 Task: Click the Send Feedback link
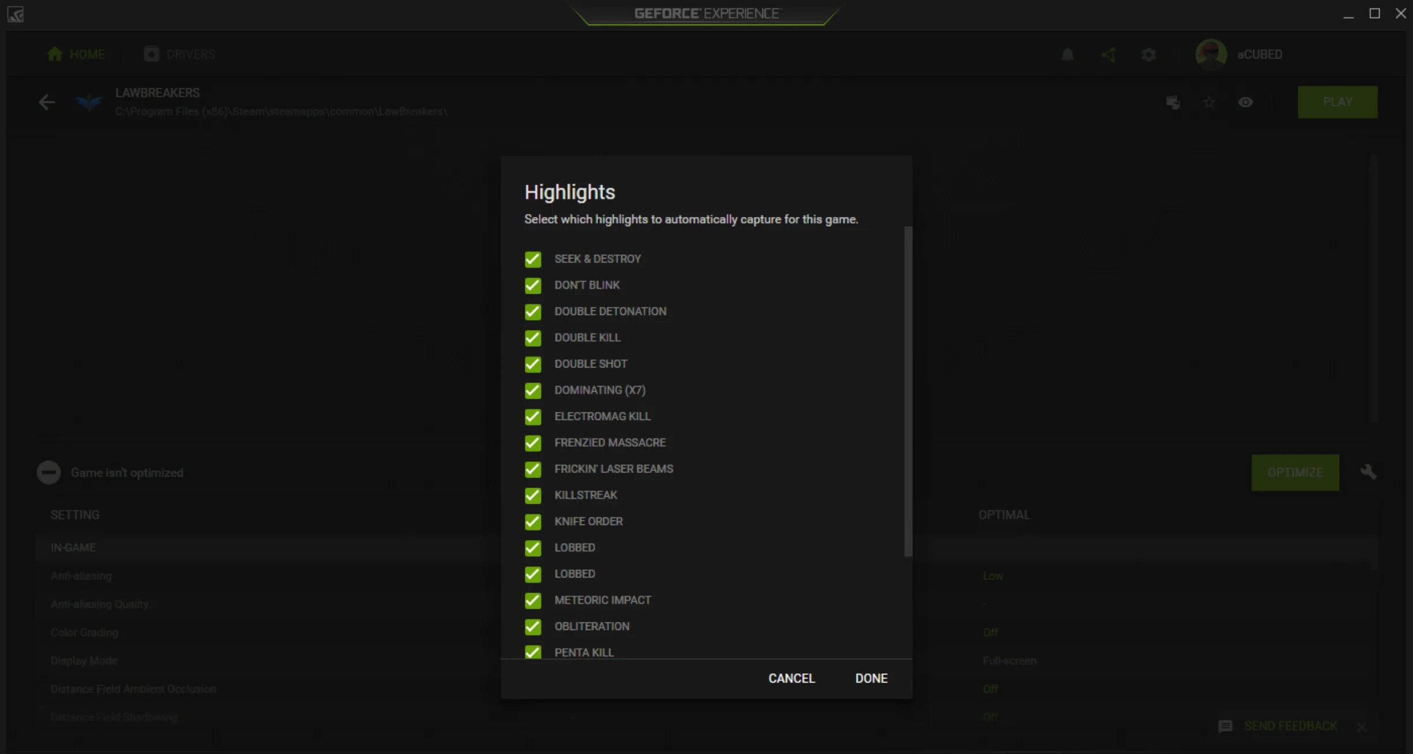1290,726
